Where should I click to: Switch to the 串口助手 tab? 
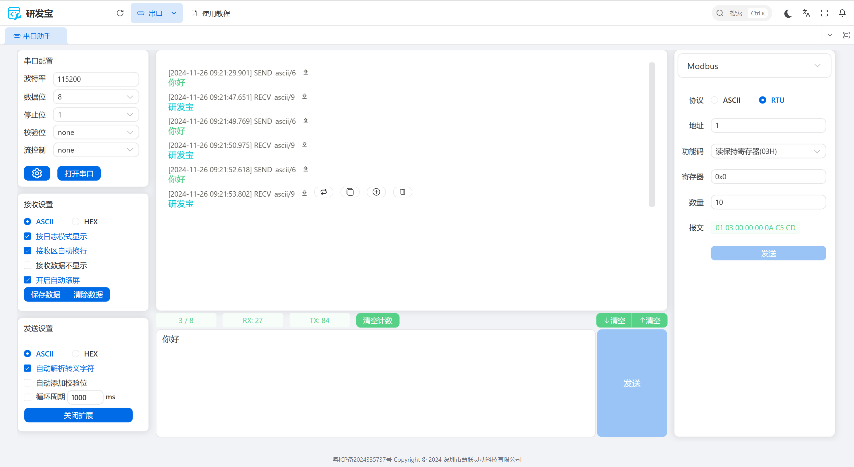[36, 36]
